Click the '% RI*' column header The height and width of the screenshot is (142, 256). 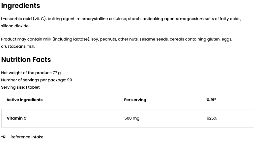tap(211, 100)
